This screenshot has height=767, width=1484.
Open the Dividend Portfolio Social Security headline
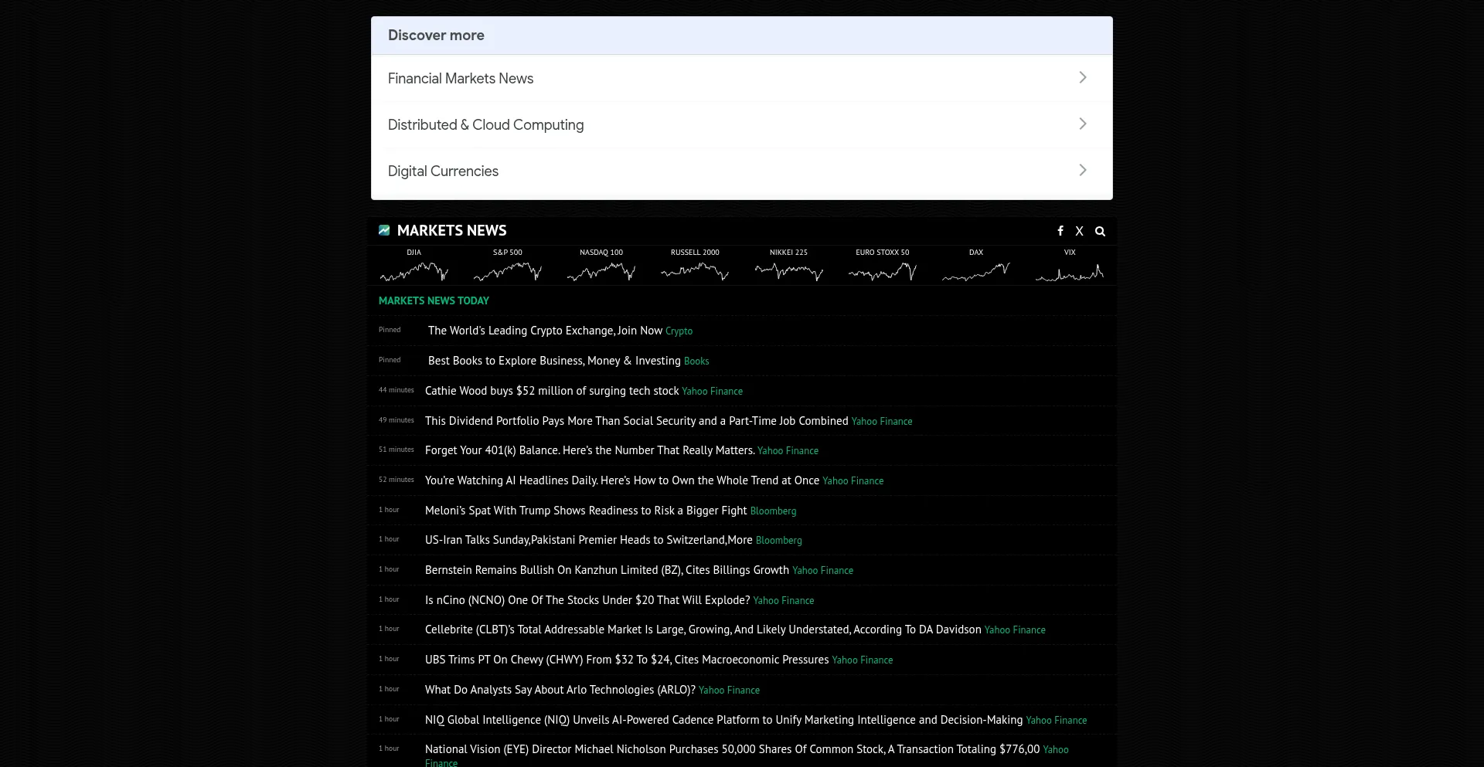coord(637,421)
